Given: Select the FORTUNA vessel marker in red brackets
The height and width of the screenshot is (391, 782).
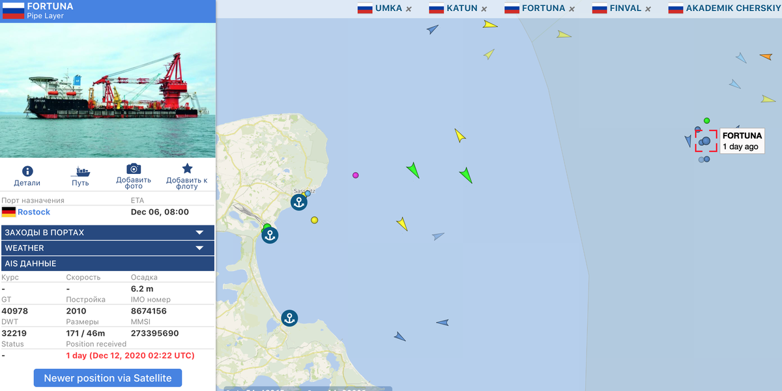Looking at the screenshot, I should (x=706, y=141).
